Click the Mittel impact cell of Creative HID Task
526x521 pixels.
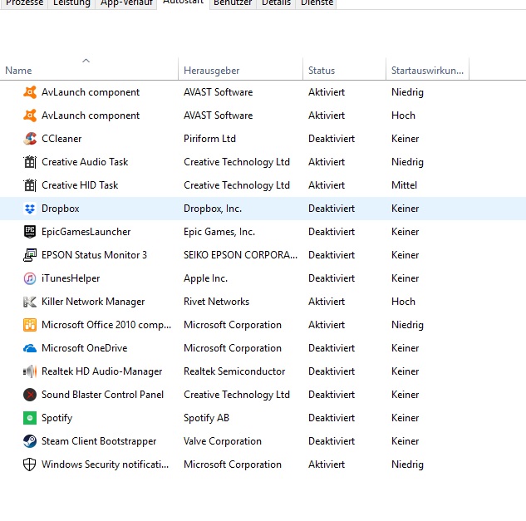coord(404,185)
